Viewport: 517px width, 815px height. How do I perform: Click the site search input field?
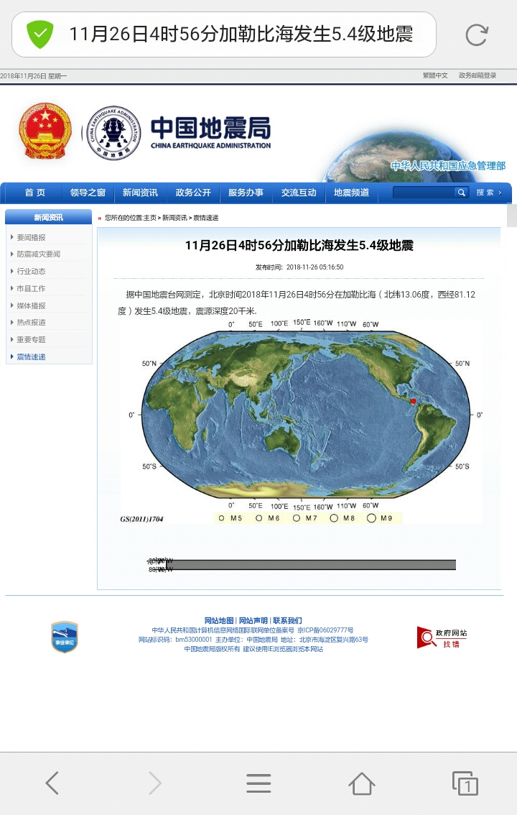[x=424, y=193]
